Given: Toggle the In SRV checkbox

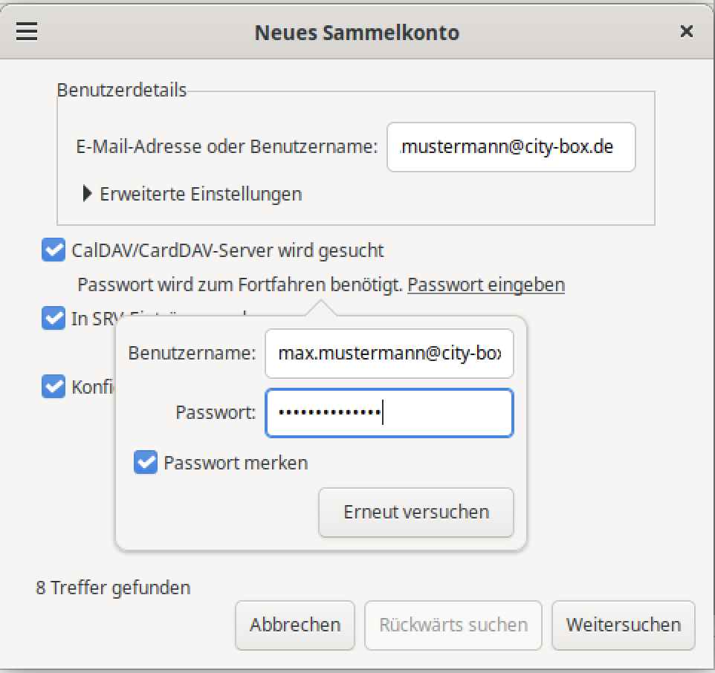Looking at the screenshot, I should [54, 319].
